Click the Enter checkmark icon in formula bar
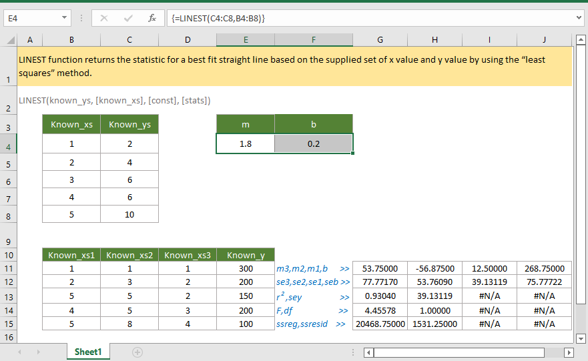This screenshot has height=361, width=588. coord(127,18)
